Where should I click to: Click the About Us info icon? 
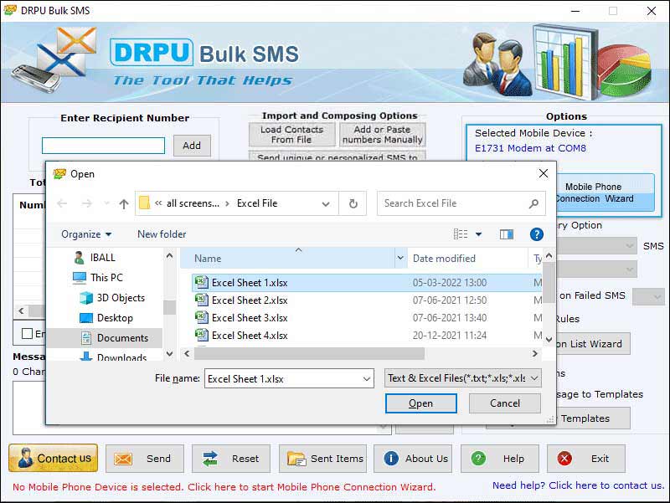click(394, 459)
